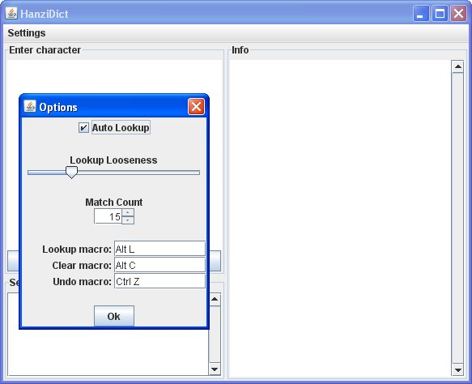Click the Info text area

(340, 218)
